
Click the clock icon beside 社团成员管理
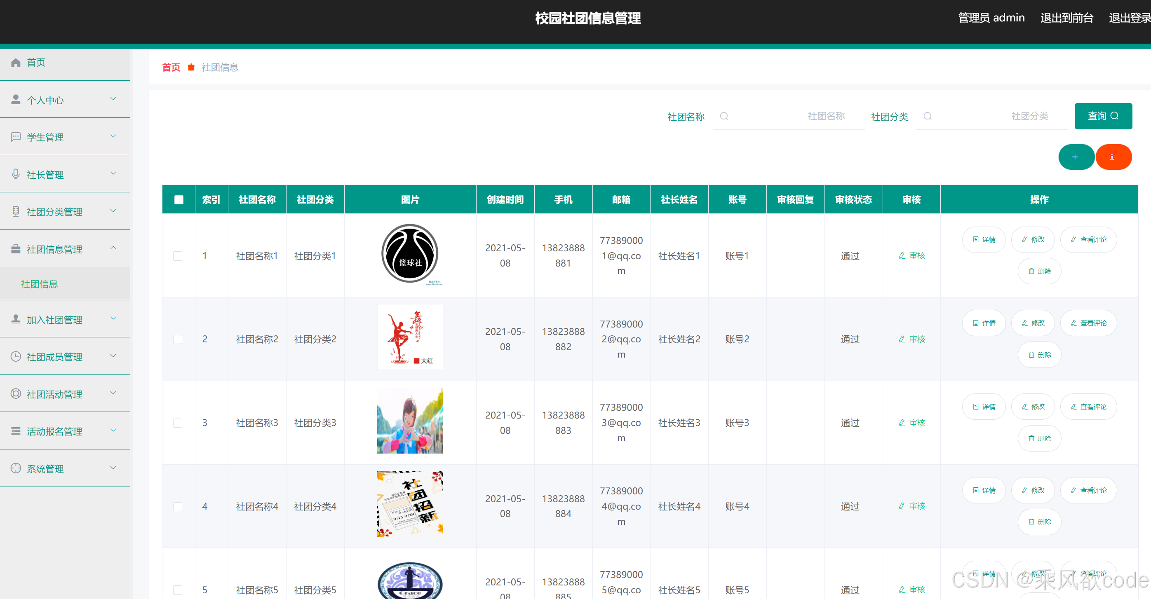click(16, 356)
